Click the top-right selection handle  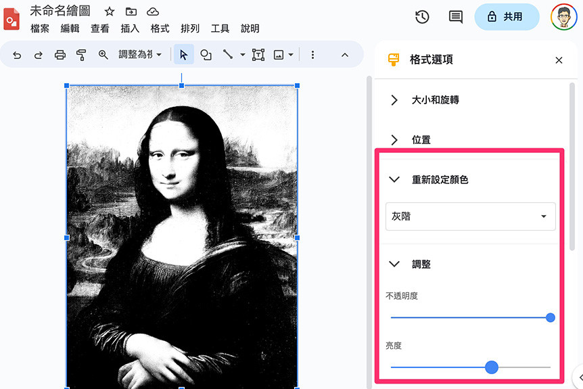click(297, 85)
